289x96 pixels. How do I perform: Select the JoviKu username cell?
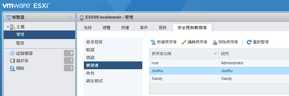pos(184,71)
